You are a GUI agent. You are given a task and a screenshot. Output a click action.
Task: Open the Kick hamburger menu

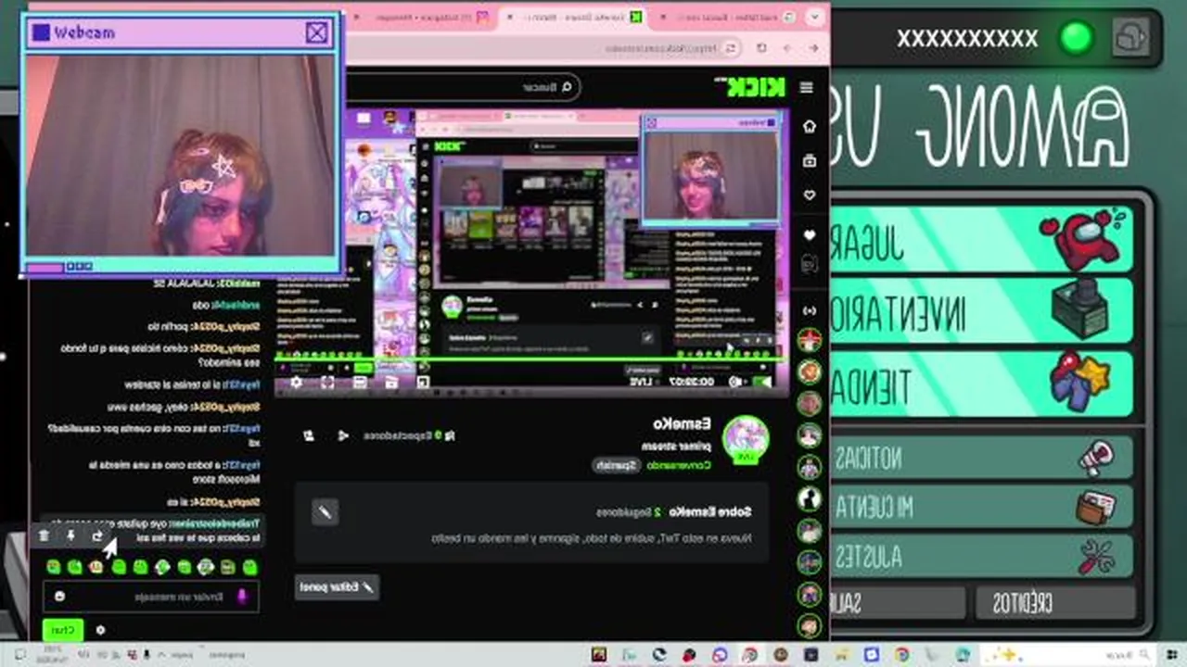click(806, 87)
